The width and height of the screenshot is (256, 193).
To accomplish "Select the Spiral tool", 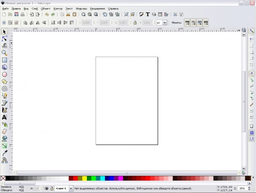I will 4,89.
